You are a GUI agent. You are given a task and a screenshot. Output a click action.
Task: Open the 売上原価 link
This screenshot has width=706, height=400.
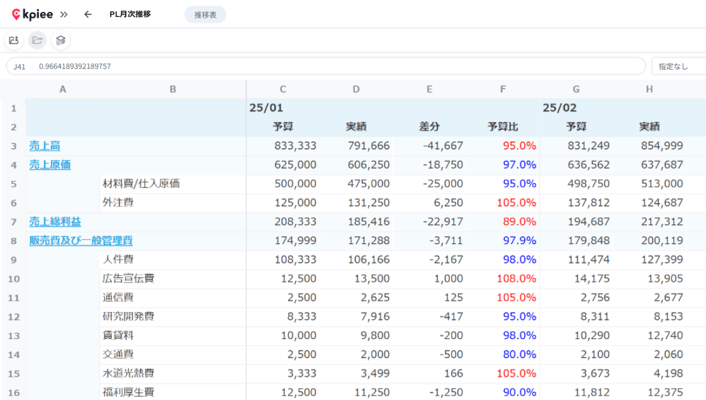pyautogui.click(x=50, y=165)
